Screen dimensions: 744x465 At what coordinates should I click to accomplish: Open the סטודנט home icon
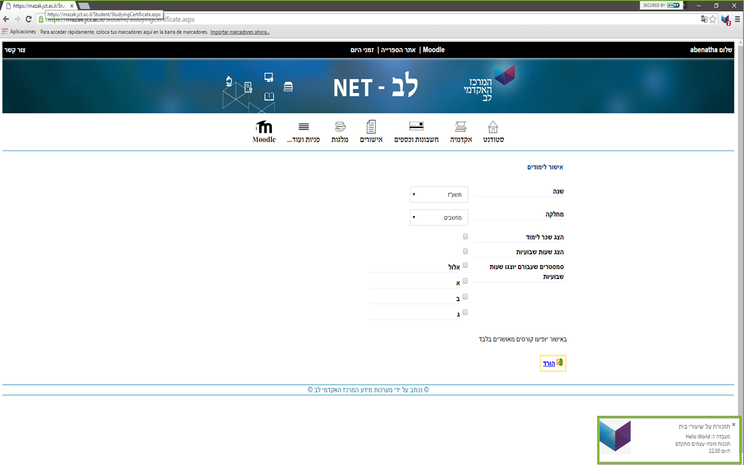(493, 127)
